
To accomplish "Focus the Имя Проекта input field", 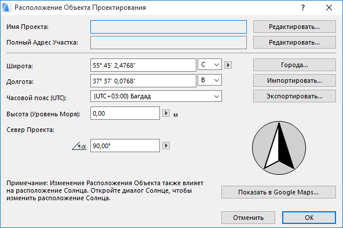I will click(169, 27).
